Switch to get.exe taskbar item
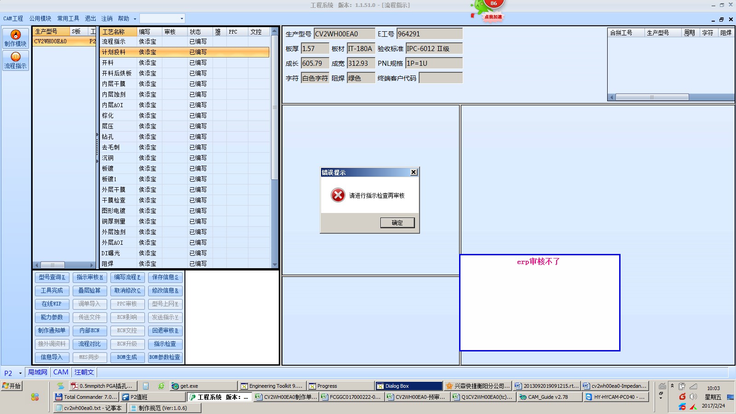Viewport: 736px width, 414px height. [x=203, y=386]
